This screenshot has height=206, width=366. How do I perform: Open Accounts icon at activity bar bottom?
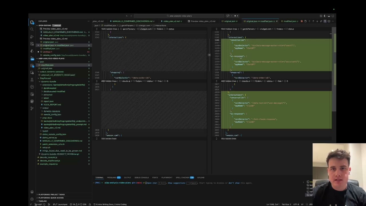[32, 192]
